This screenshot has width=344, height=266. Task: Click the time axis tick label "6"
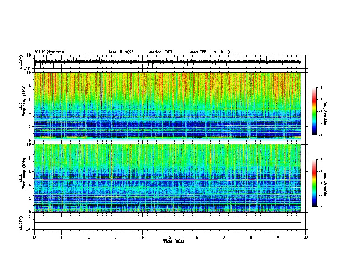197,237
